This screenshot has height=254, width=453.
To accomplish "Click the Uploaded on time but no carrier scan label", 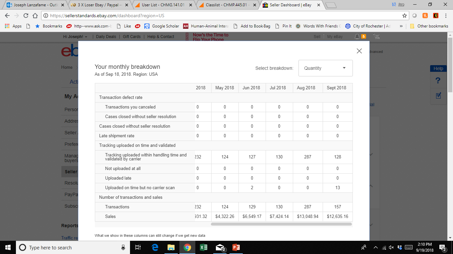I will 140,188.
